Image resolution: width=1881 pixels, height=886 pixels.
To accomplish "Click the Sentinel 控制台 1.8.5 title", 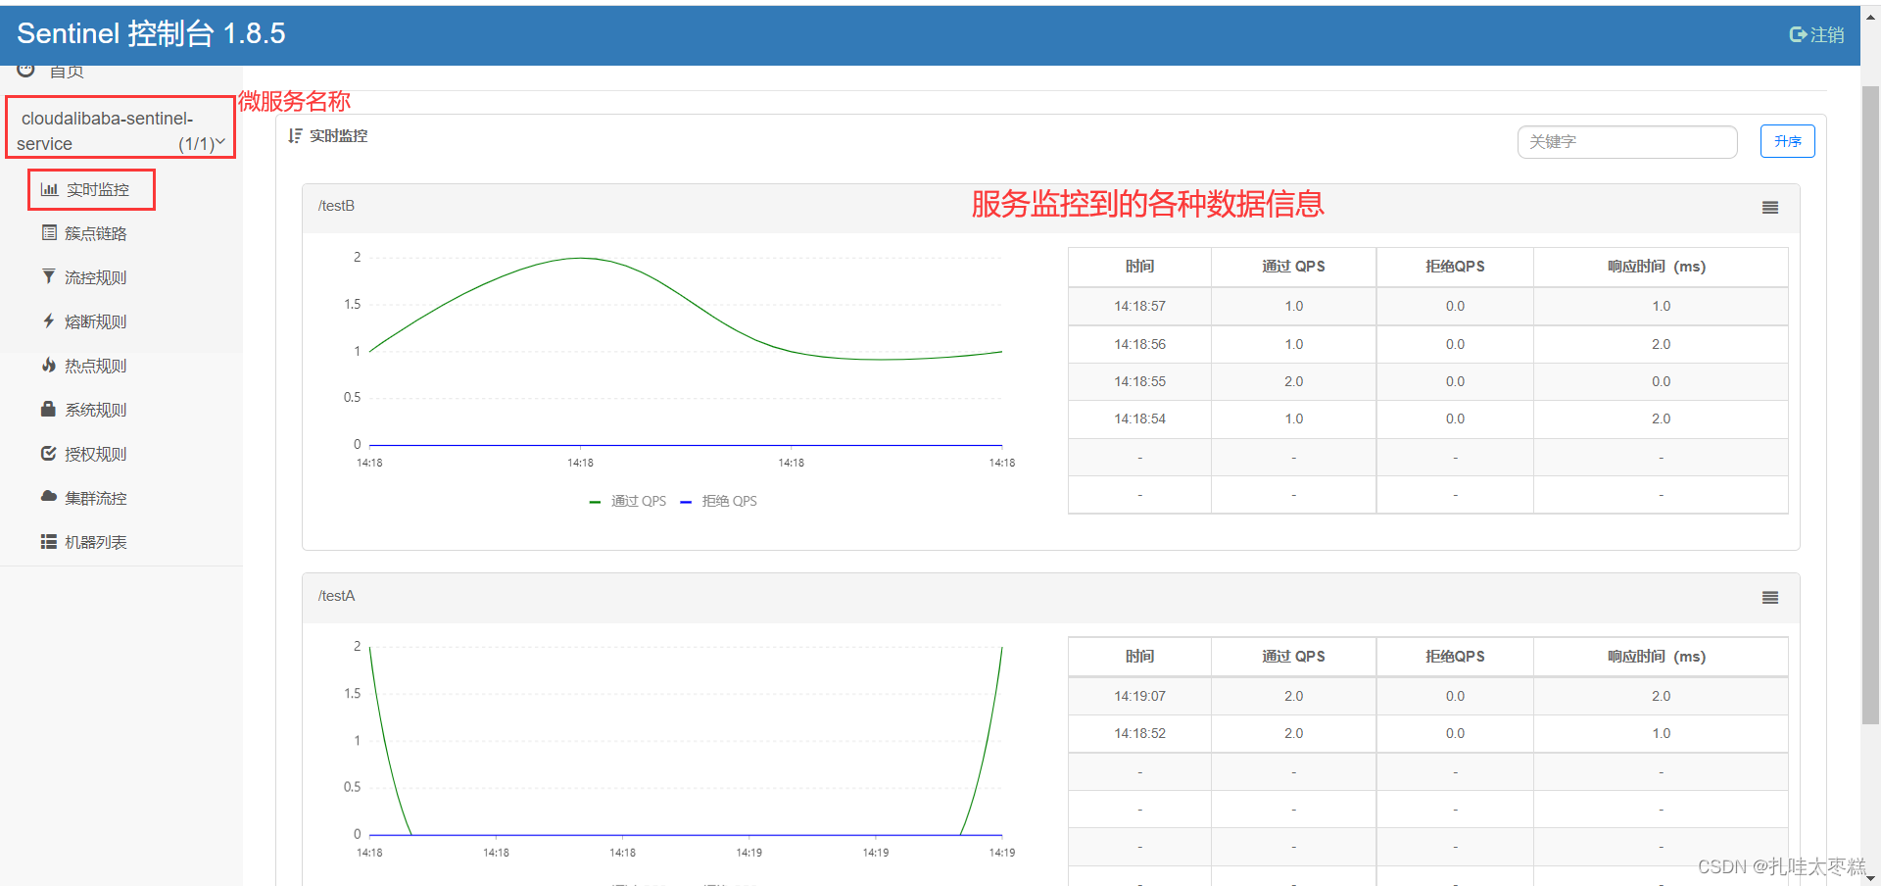I will coord(151,33).
